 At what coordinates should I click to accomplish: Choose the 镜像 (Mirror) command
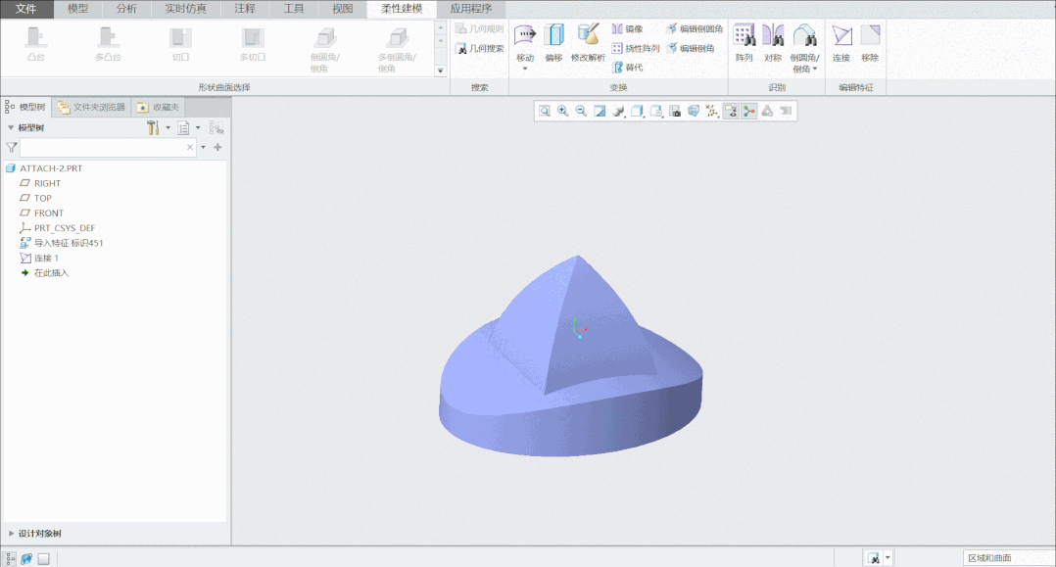[628, 29]
